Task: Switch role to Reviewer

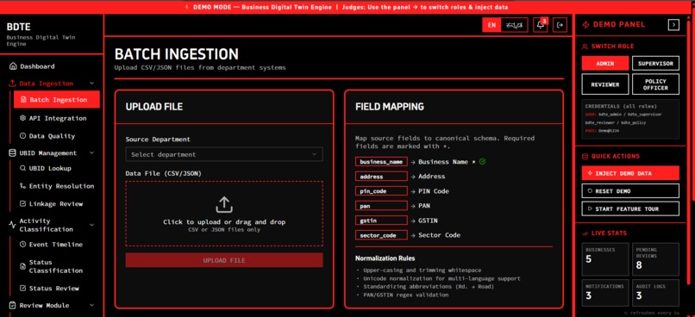Action: coord(605,84)
